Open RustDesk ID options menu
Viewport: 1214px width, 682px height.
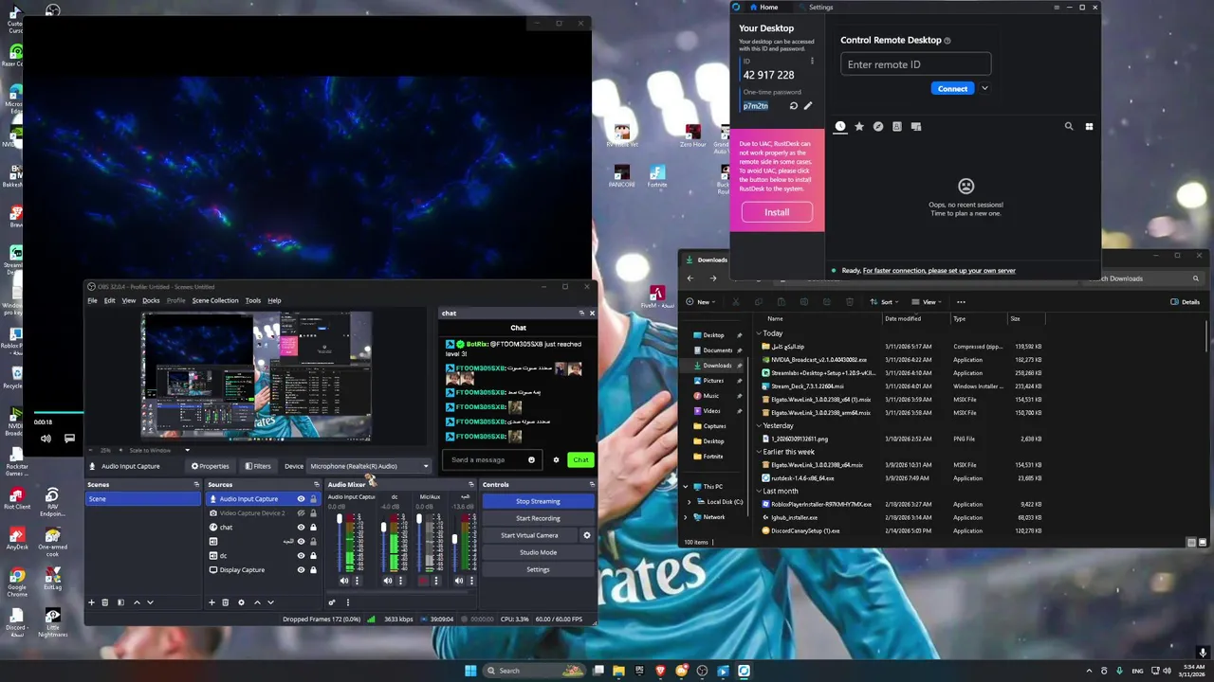point(812,62)
